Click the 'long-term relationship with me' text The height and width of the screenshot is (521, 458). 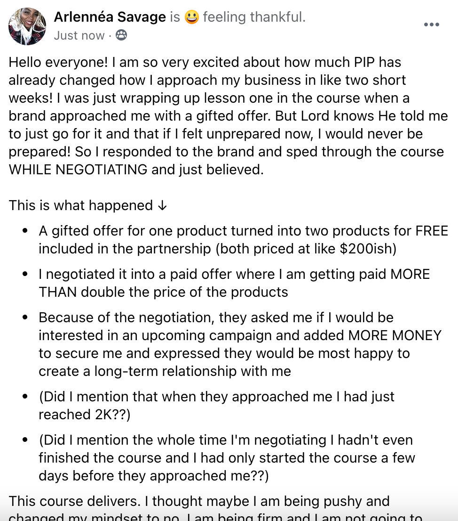(193, 371)
